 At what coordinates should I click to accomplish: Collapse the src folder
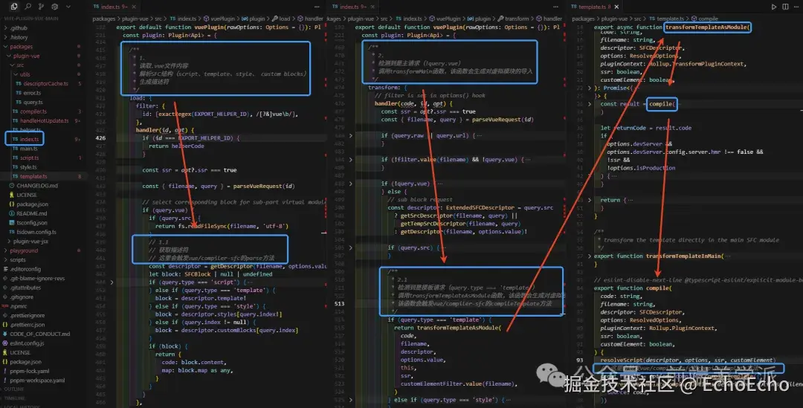tap(13, 65)
